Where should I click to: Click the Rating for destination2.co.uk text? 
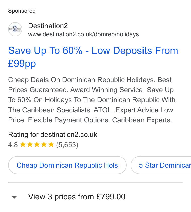pos(53,135)
